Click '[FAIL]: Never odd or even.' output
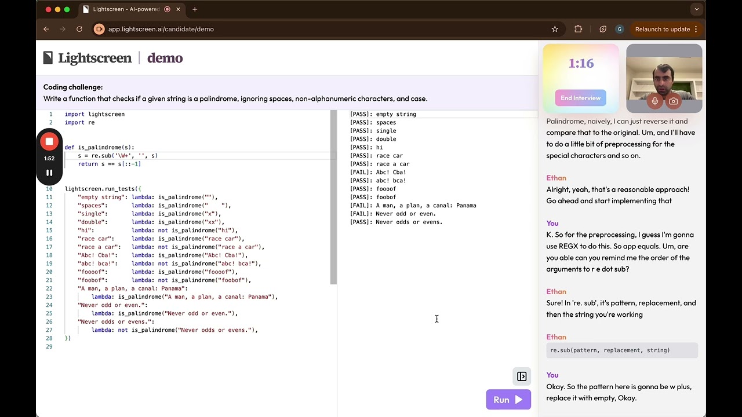742x417 pixels. click(393, 214)
